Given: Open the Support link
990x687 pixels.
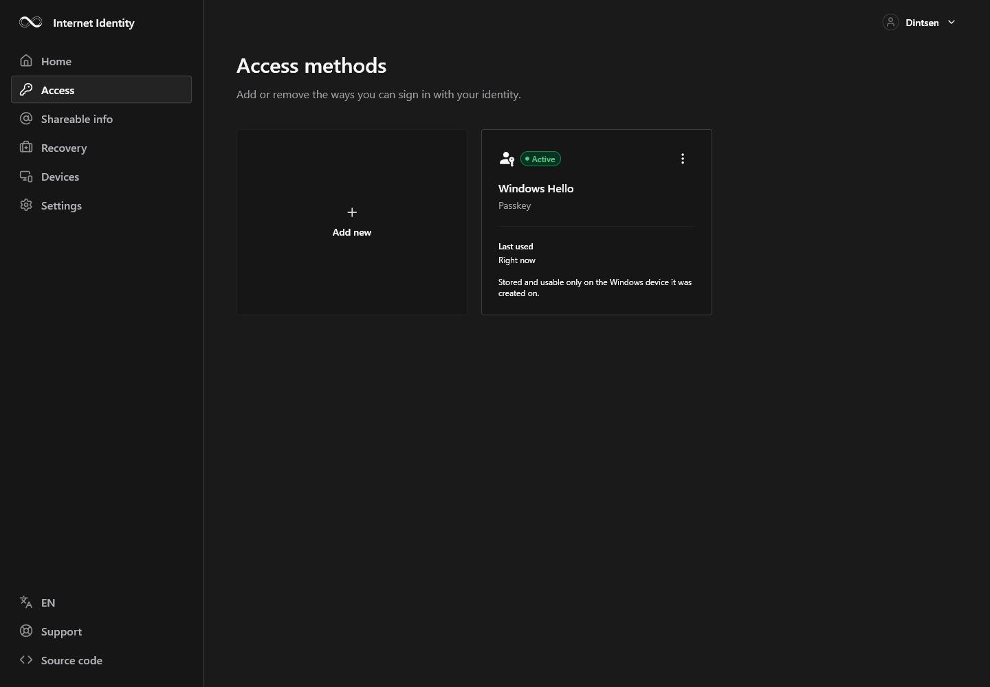Looking at the screenshot, I should [x=101, y=631].
